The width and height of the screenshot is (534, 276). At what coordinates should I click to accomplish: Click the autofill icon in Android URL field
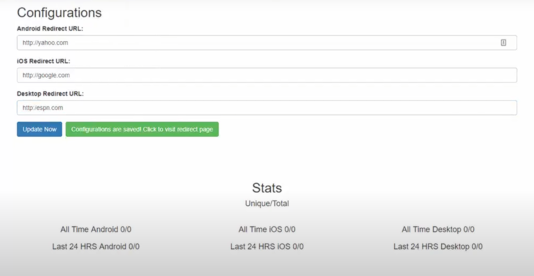[503, 43]
